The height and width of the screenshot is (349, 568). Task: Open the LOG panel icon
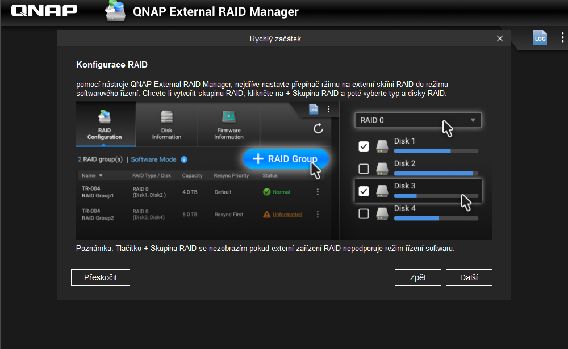[x=540, y=37]
